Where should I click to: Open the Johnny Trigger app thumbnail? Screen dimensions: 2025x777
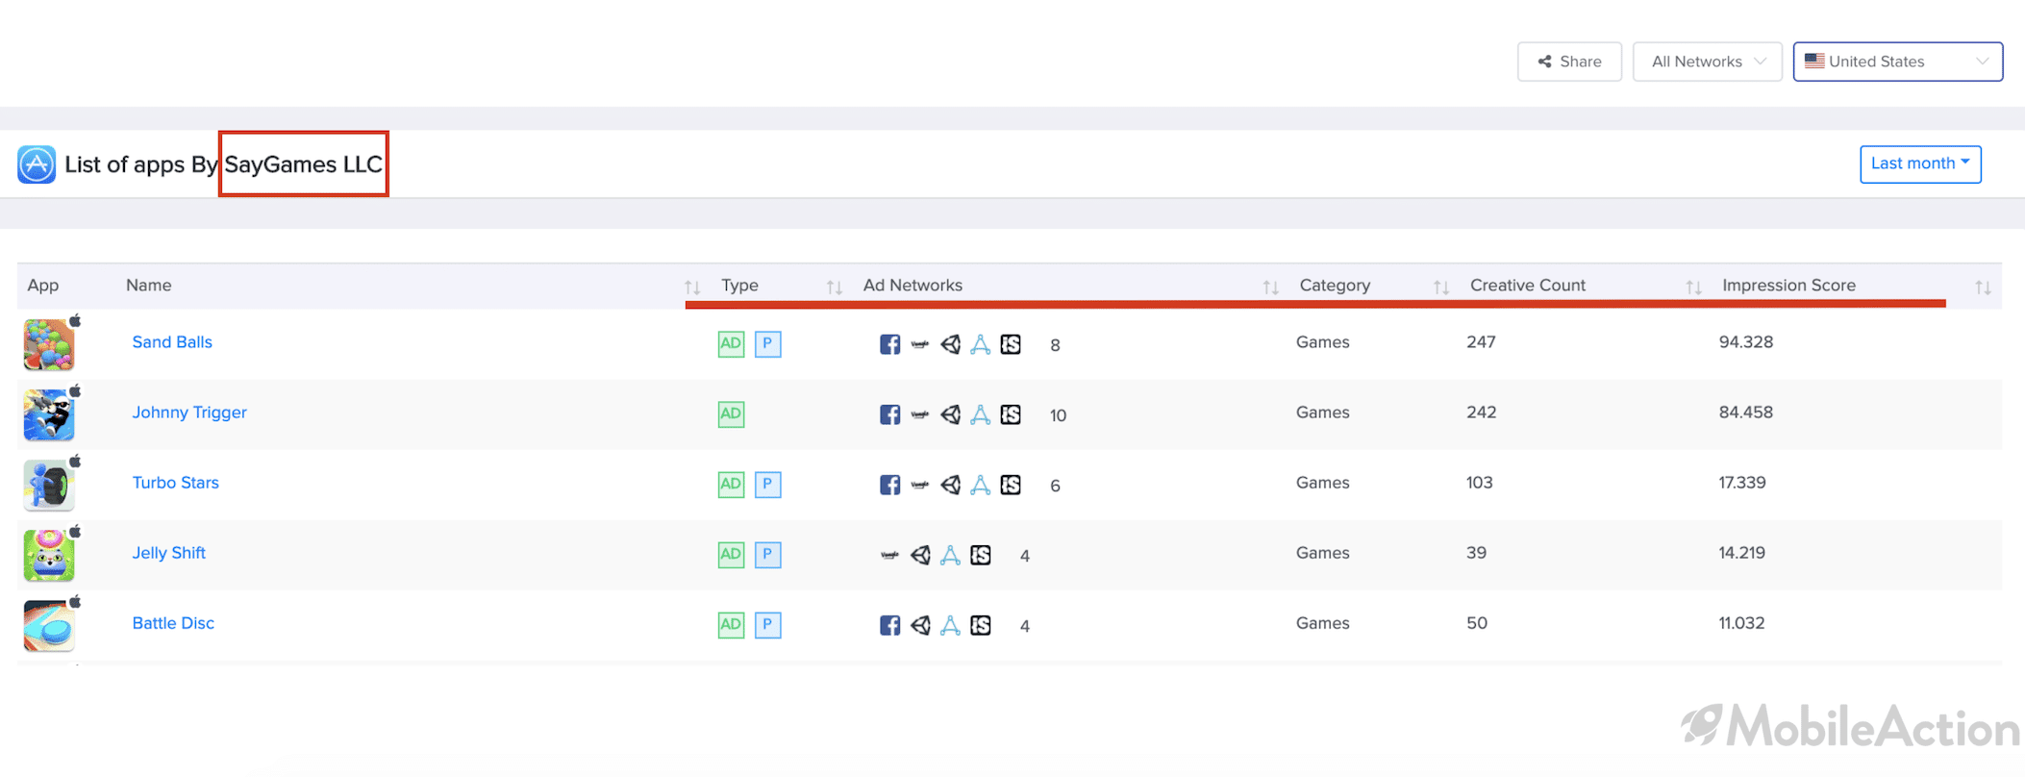point(49,414)
